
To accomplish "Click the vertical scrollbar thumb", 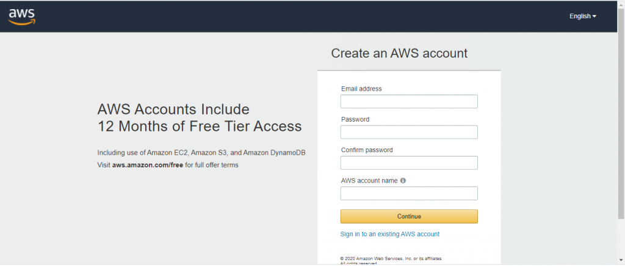I will click(x=621, y=113).
